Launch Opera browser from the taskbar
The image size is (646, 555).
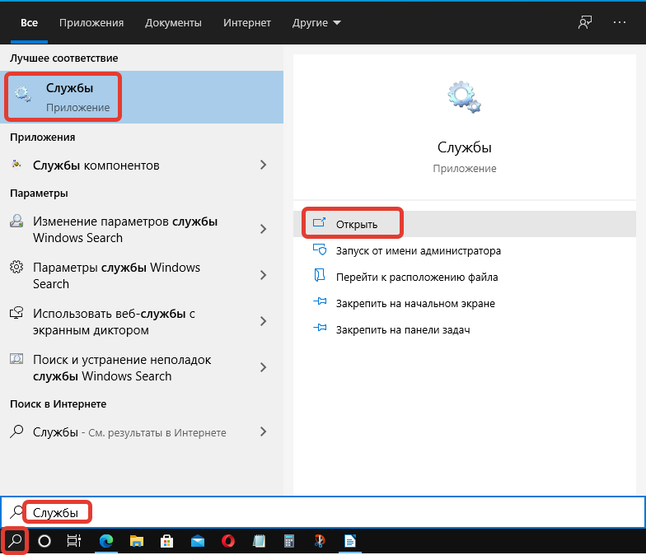[x=228, y=540]
